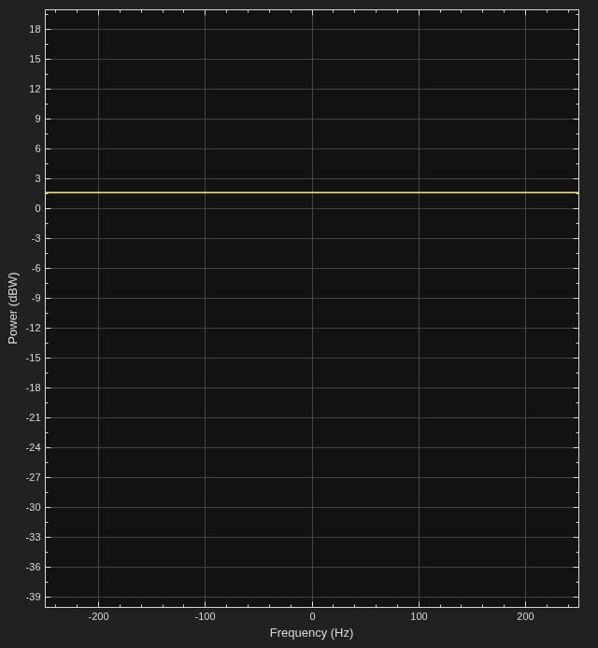Click the -30 power tick label
598x648 pixels.
coord(34,508)
